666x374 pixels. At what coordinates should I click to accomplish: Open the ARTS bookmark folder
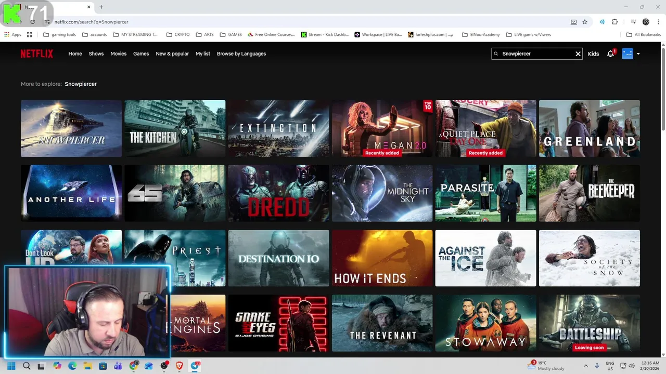coord(204,35)
